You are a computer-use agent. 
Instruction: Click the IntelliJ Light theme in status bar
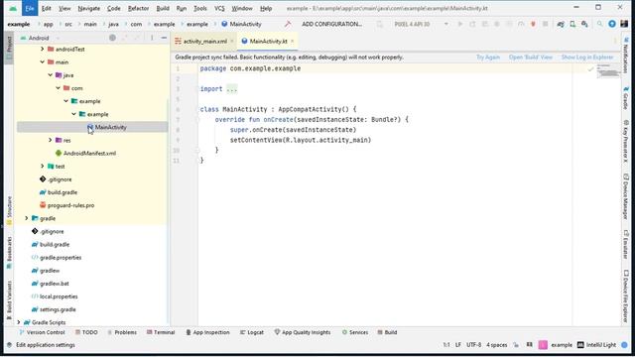[x=596, y=345]
